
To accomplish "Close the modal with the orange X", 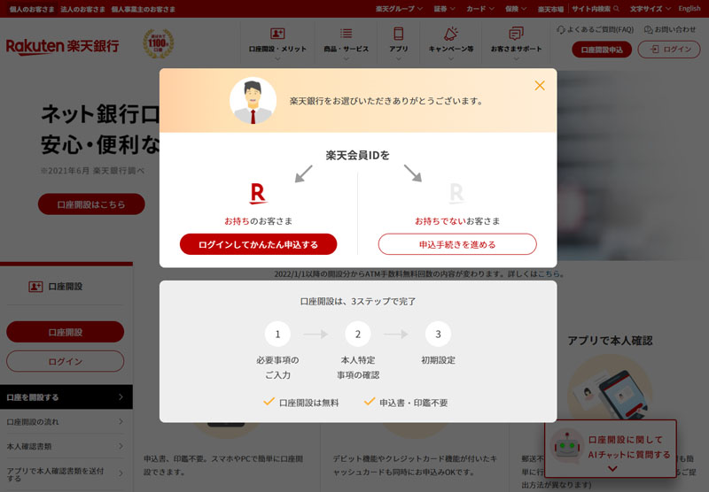I will pos(540,86).
